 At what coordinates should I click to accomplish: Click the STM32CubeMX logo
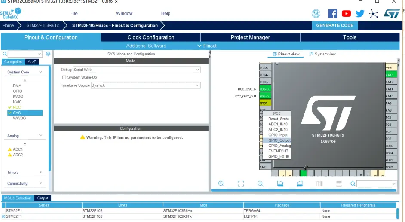click(11, 13)
